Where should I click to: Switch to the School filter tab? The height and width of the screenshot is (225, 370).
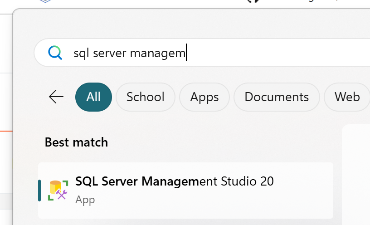(x=145, y=97)
